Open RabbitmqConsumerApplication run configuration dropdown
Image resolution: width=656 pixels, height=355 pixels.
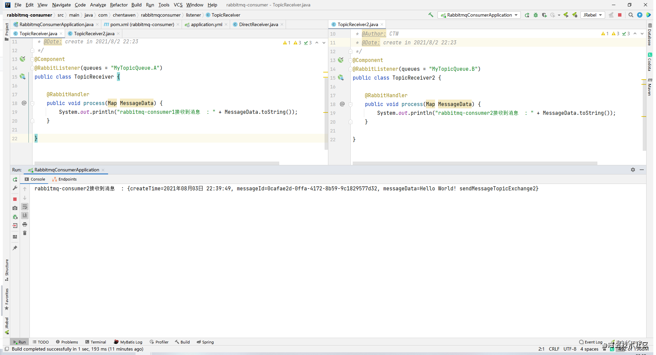click(479, 15)
